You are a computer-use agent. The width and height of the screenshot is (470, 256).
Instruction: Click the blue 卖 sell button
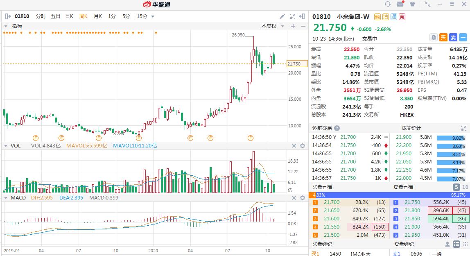453,37
